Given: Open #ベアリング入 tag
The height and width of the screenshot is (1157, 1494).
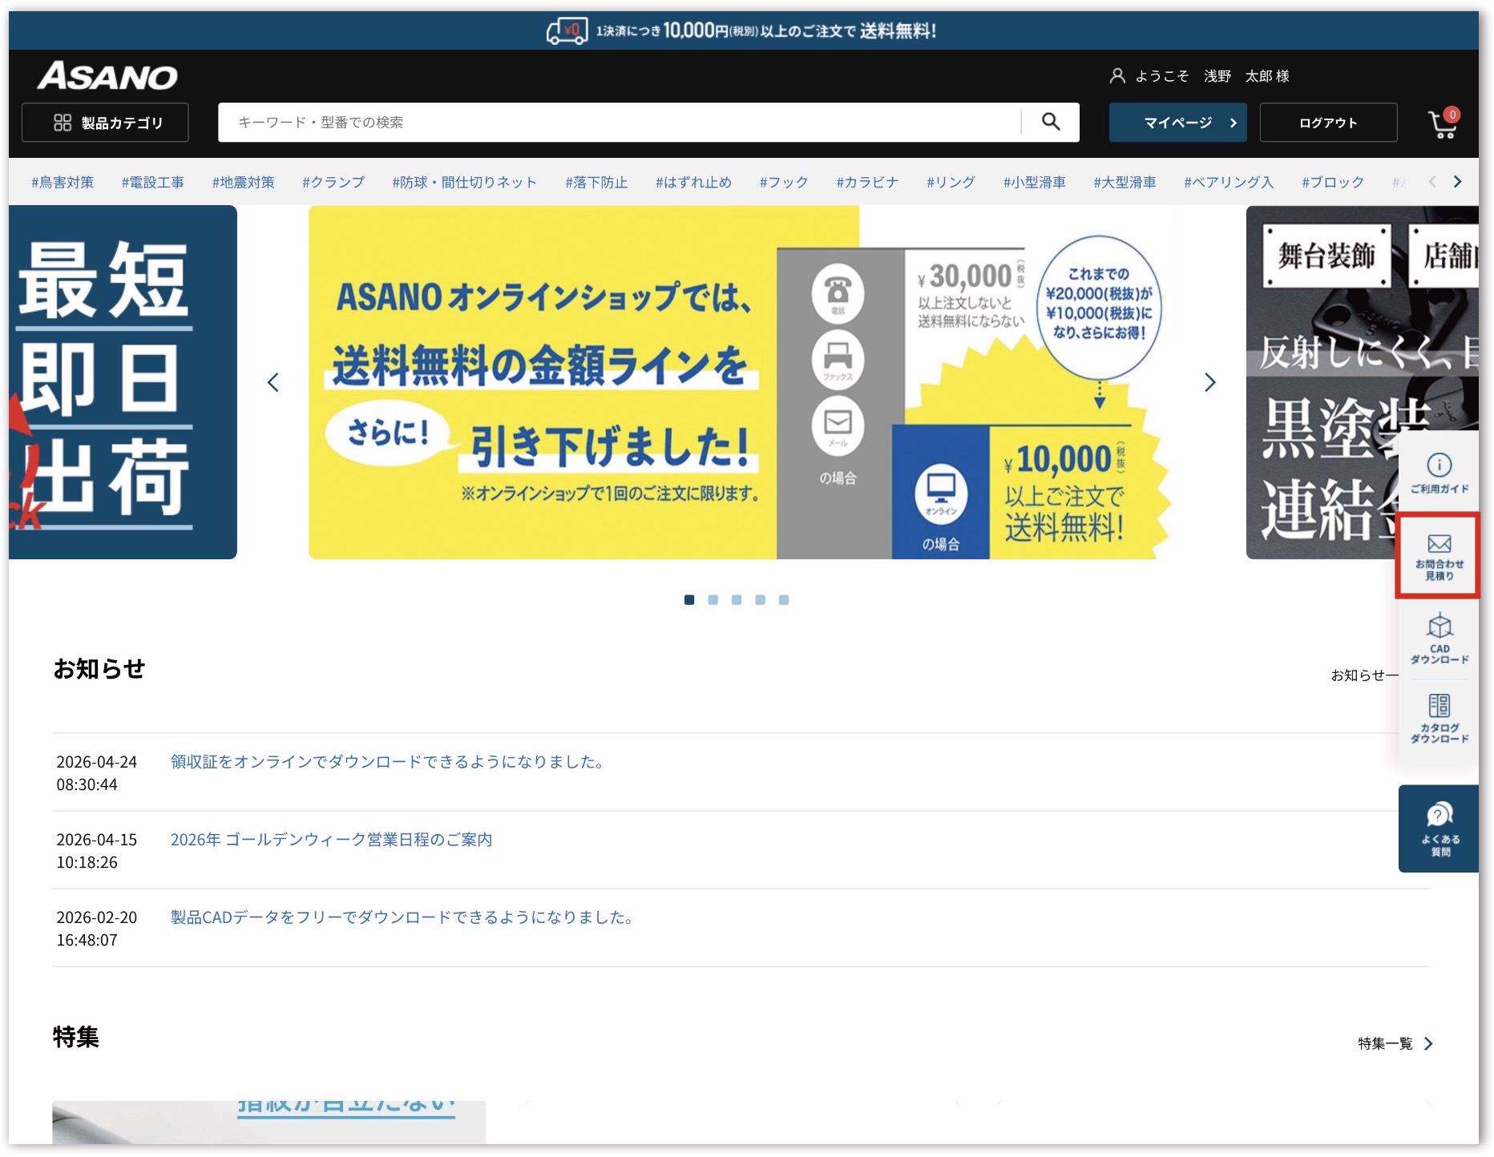Looking at the screenshot, I should pyautogui.click(x=1230, y=182).
